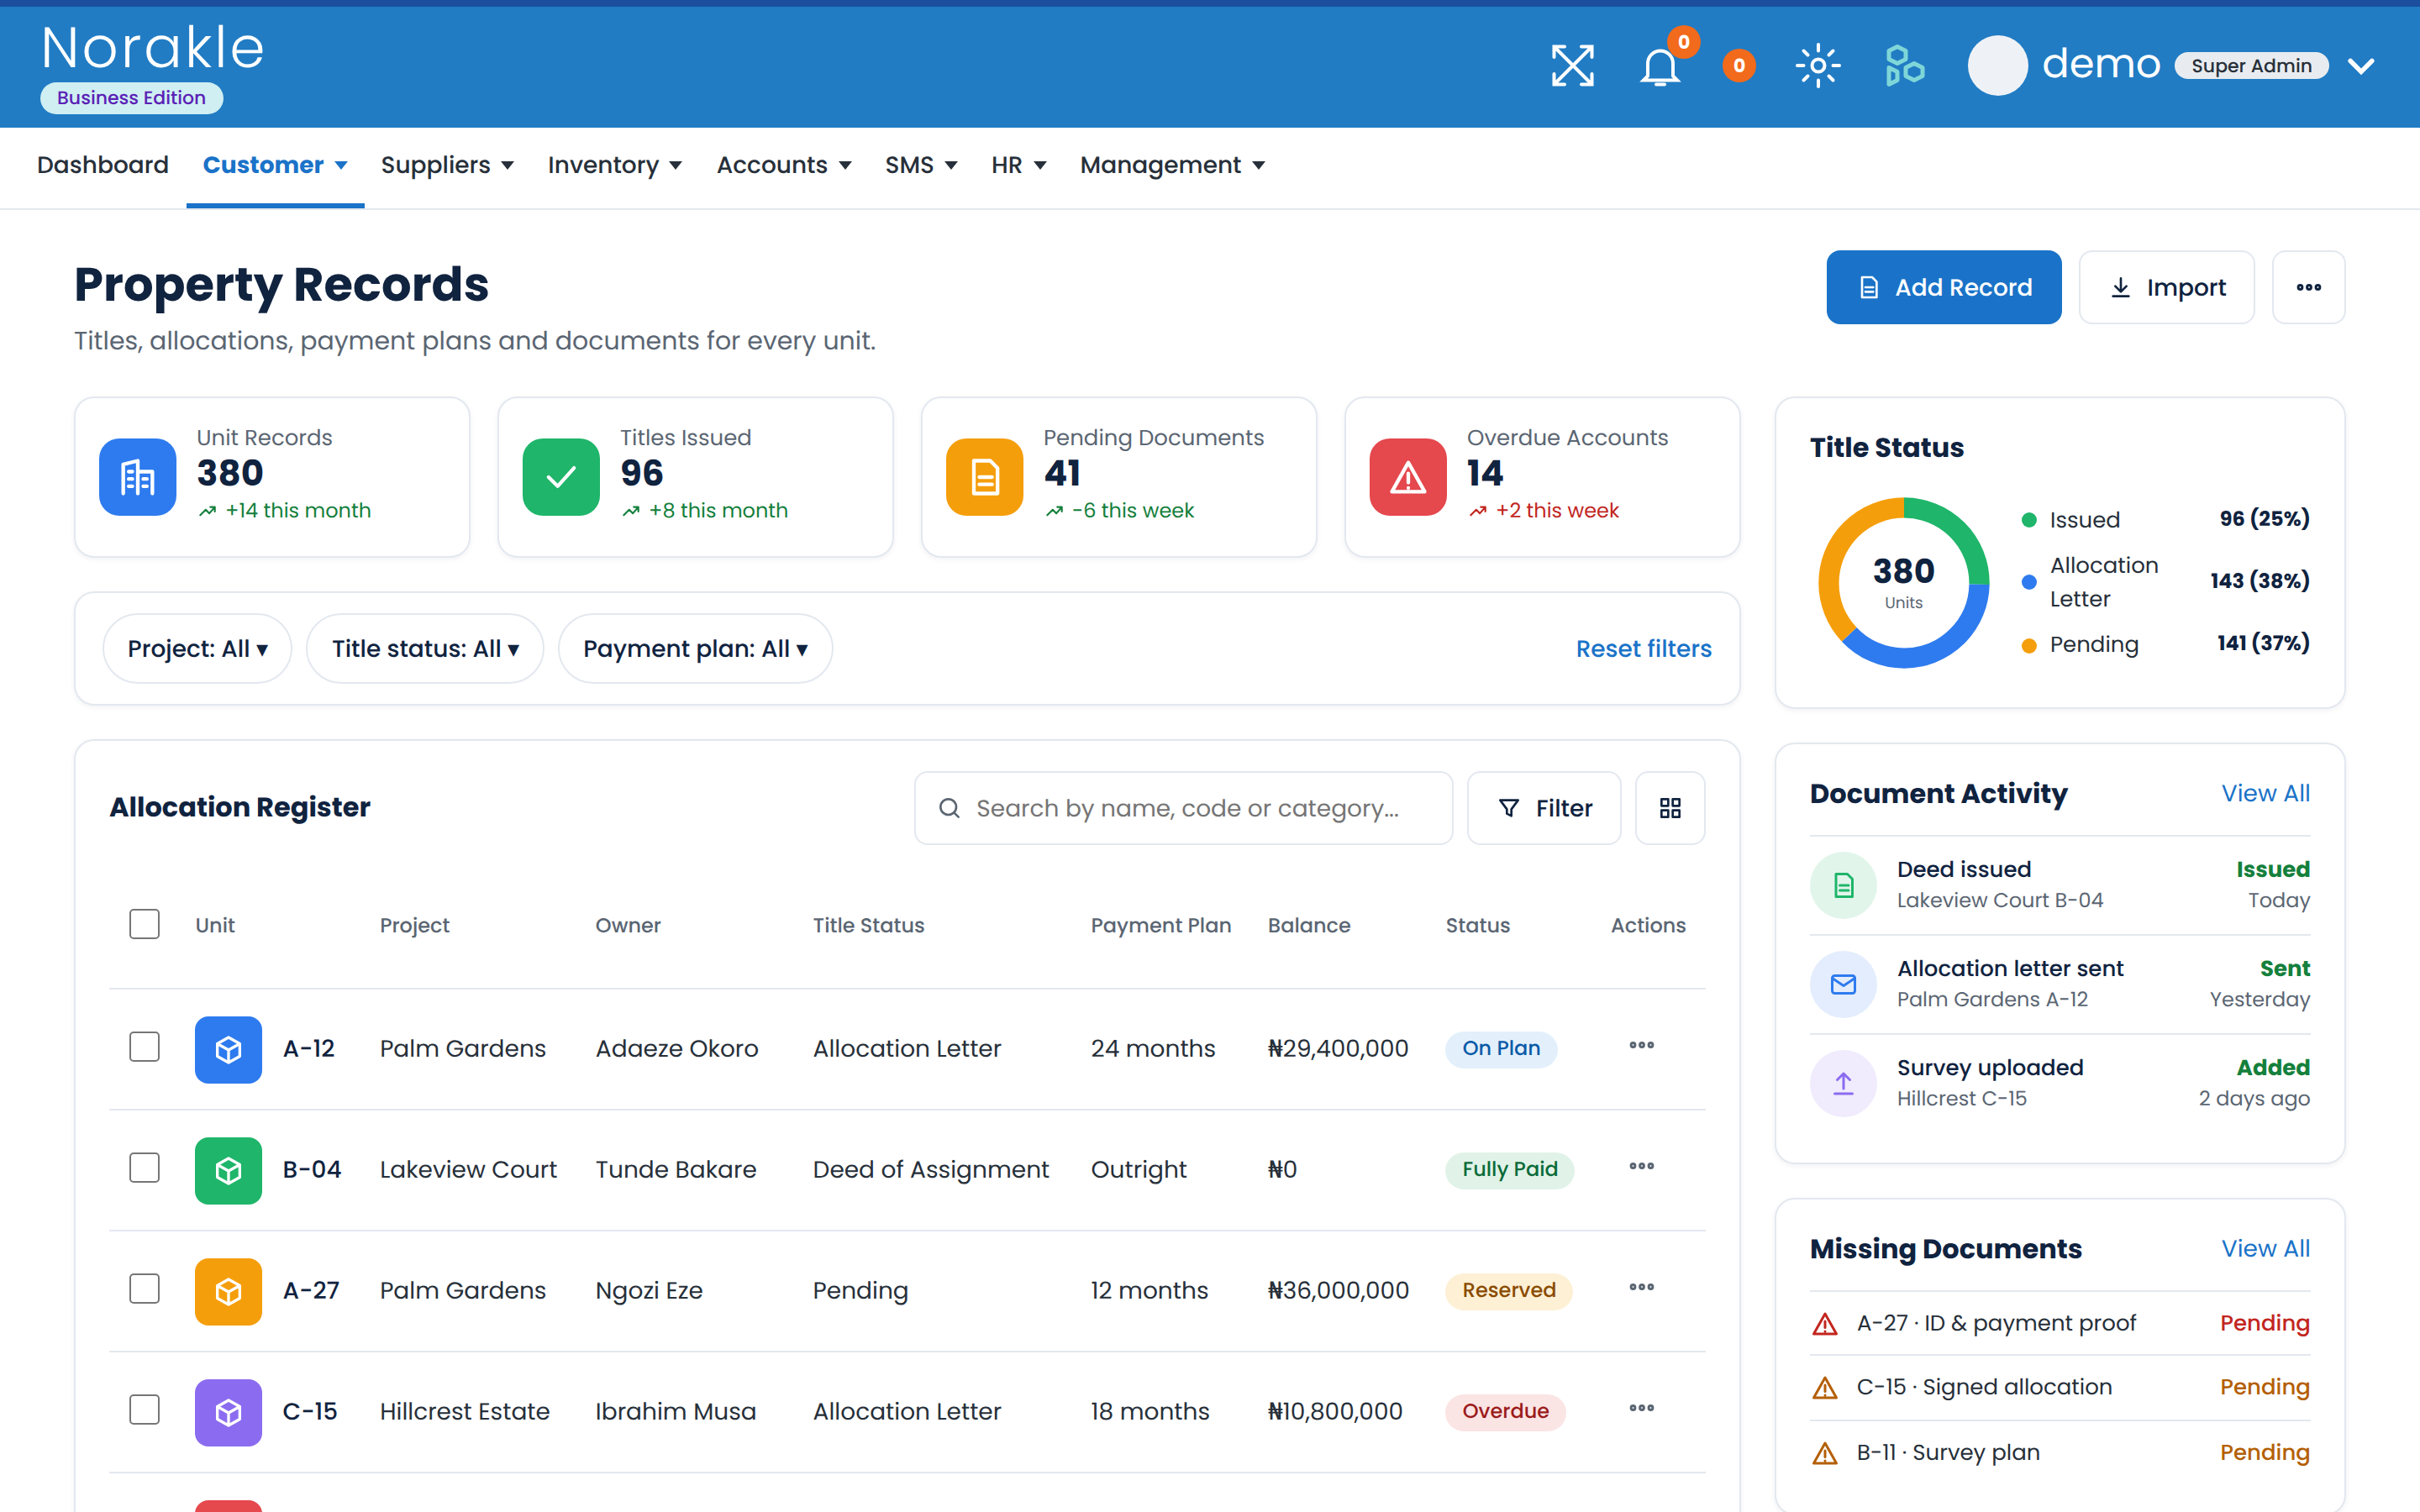Click the modules blocks icon in header
Screen dimensions: 2420x1512
click(1904, 66)
